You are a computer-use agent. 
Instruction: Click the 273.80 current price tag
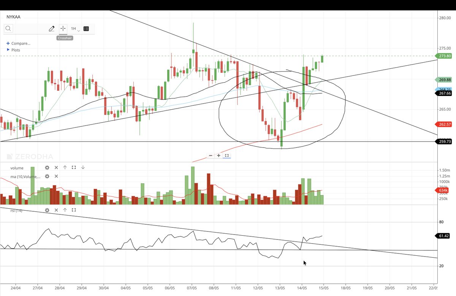(x=443, y=56)
